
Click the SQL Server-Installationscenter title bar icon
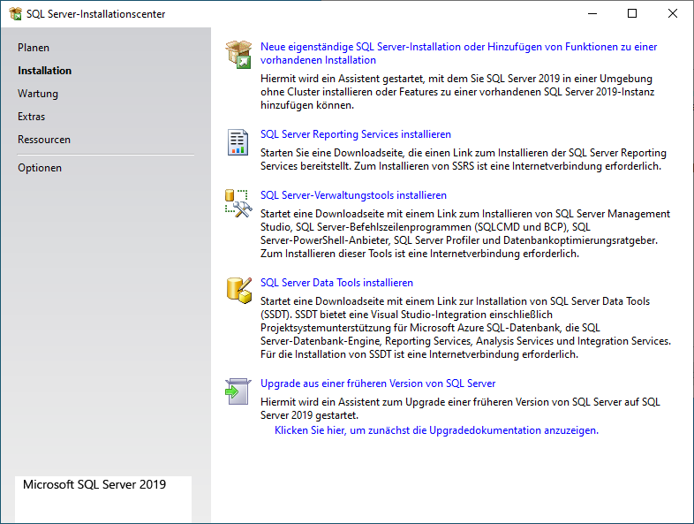click(x=15, y=14)
